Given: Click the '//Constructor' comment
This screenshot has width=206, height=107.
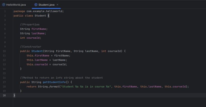Looking at the screenshot, I should tap(30, 47).
